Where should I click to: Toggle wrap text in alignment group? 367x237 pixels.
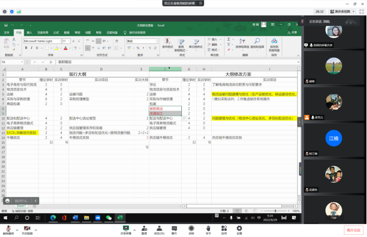pos(117,41)
